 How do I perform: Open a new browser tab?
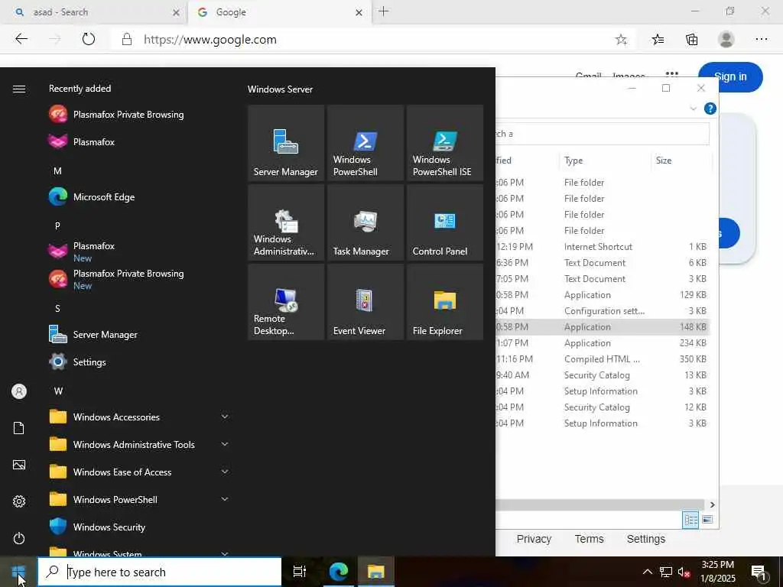pos(384,11)
